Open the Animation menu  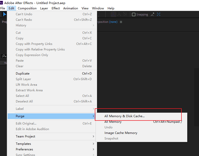(71, 8)
